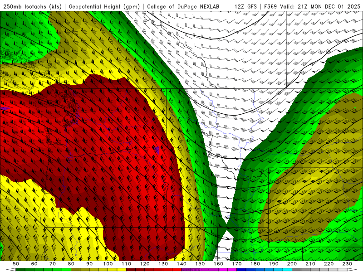Viewport: 363px width, 272px height.
Task: Select the bright yellow swatch just before 110
Action: (122, 270)
